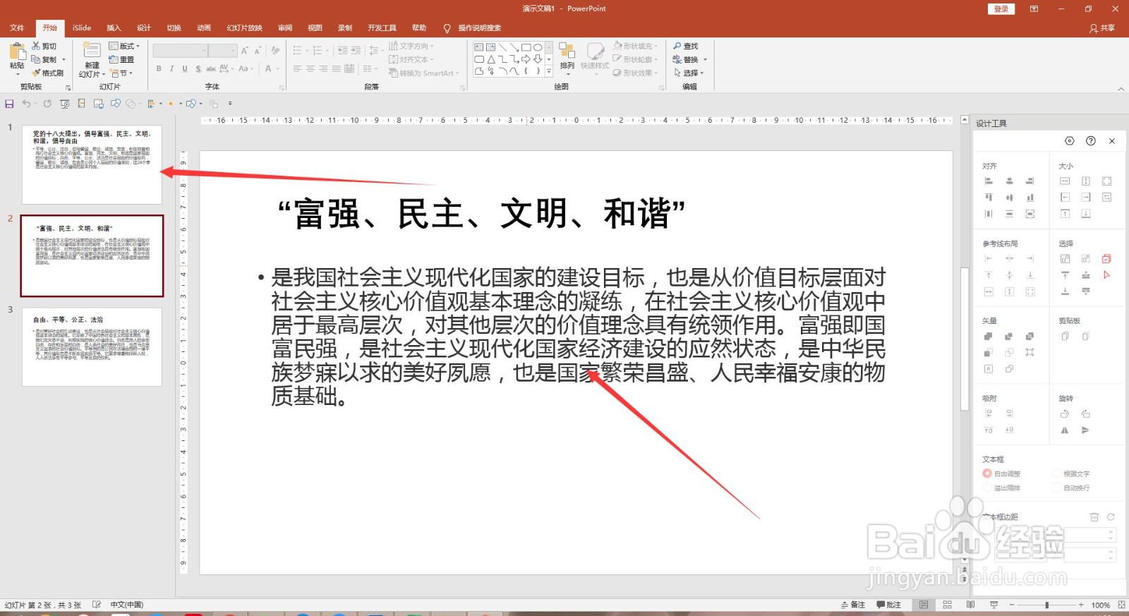Select 根据文字 radio option
This screenshot has height=616, width=1129.
[1058, 473]
